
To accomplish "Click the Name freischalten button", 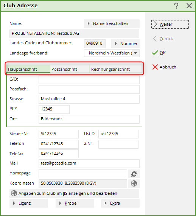I will point(112,23).
